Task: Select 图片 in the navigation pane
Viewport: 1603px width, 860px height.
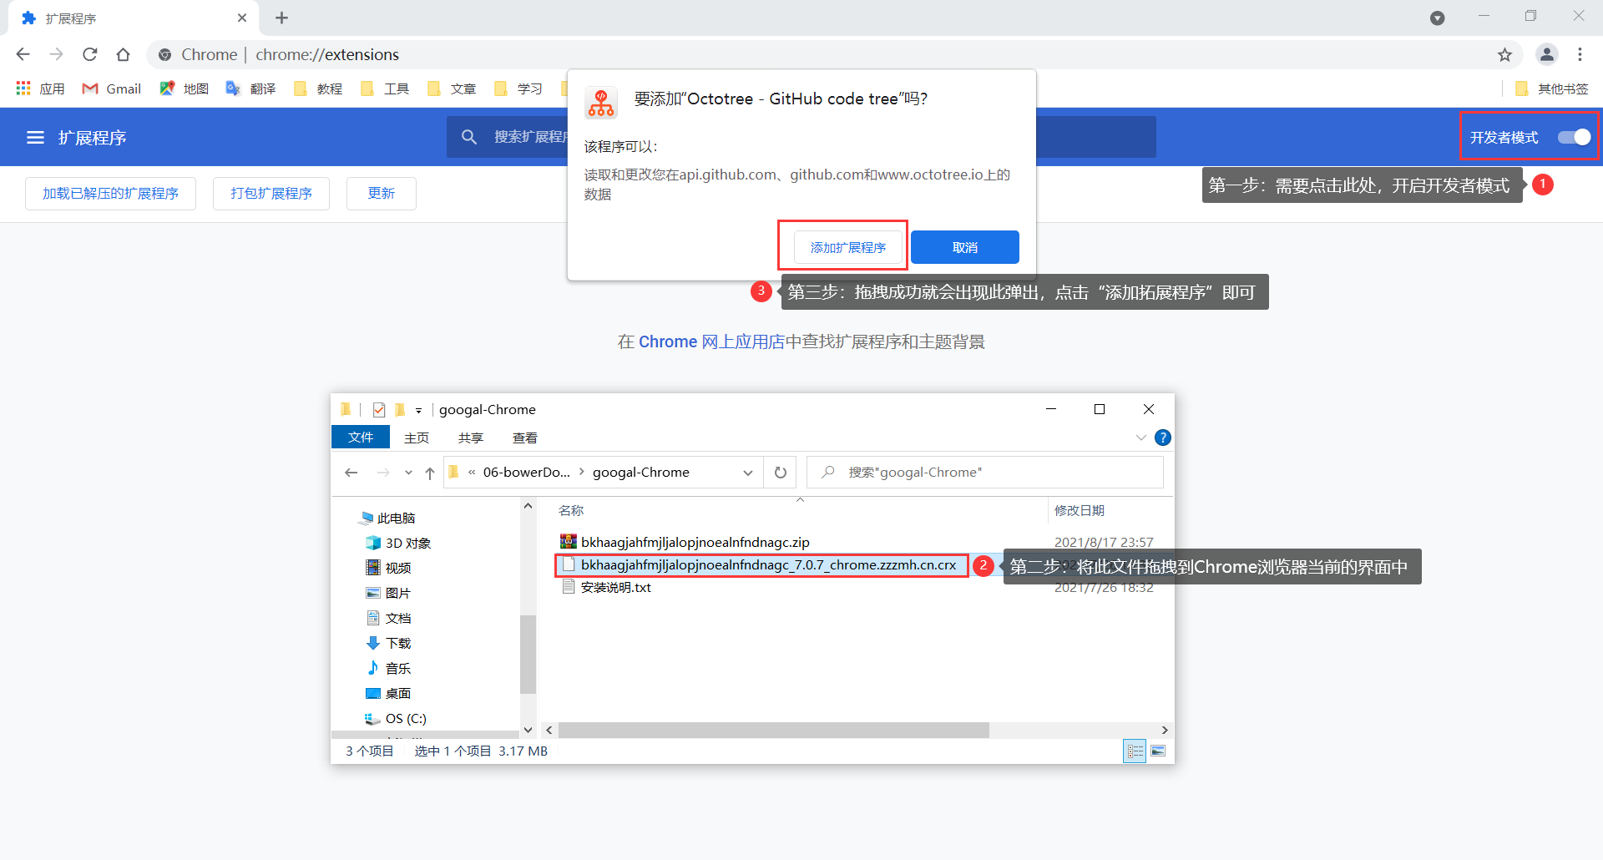Action: (x=389, y=593)
